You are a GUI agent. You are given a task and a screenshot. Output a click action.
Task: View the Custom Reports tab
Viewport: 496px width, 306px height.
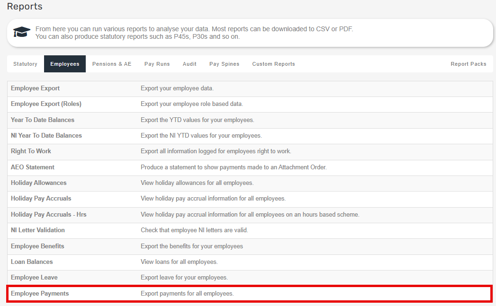click(273, 63)
